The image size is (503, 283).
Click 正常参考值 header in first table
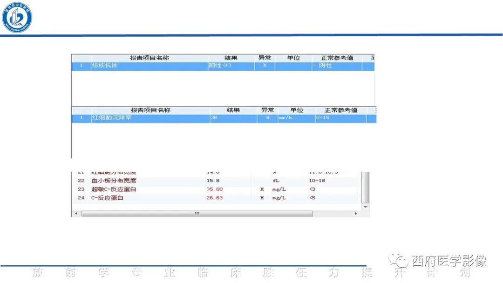(337, 58)
